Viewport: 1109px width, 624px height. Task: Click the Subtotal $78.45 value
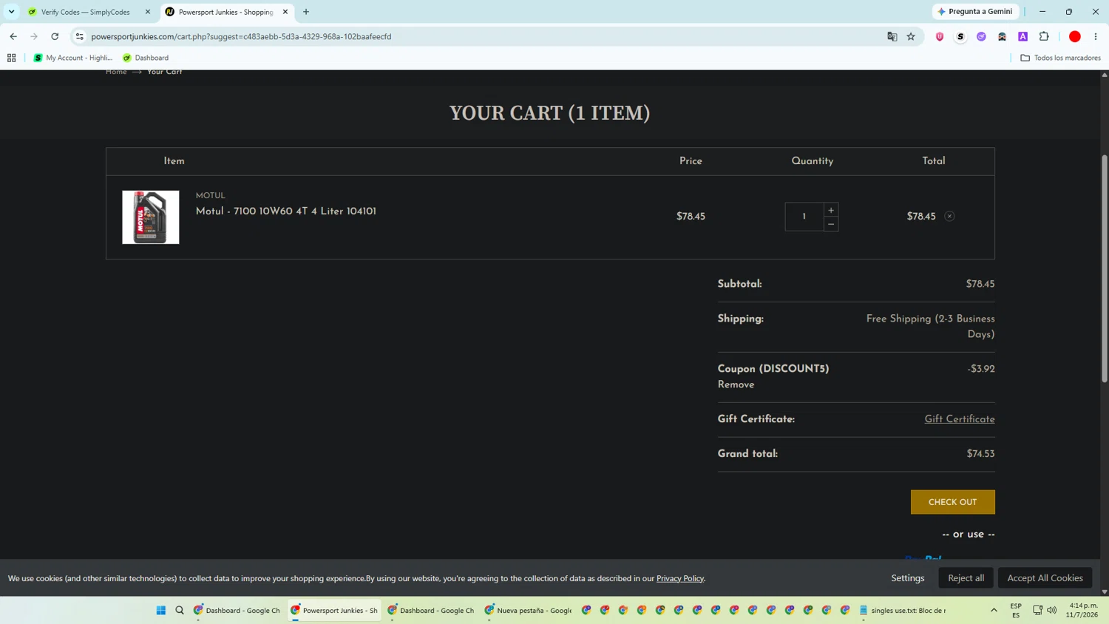[x=980, y=284]
